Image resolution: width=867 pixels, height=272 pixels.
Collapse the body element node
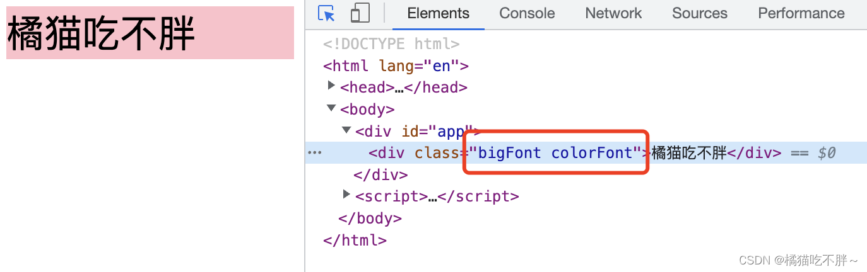click(332, 108)
